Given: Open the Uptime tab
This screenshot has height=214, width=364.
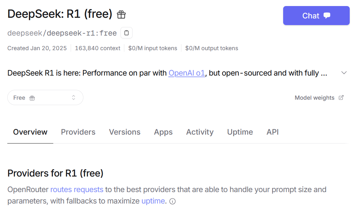Looking at the screenshot, I should click(240, 132).
